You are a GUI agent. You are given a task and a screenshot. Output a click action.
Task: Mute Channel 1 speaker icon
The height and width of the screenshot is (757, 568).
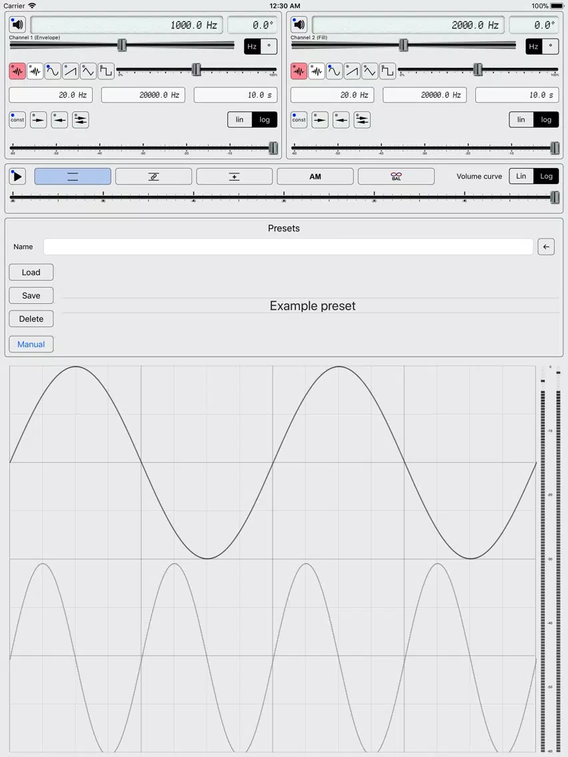point(17,24)
